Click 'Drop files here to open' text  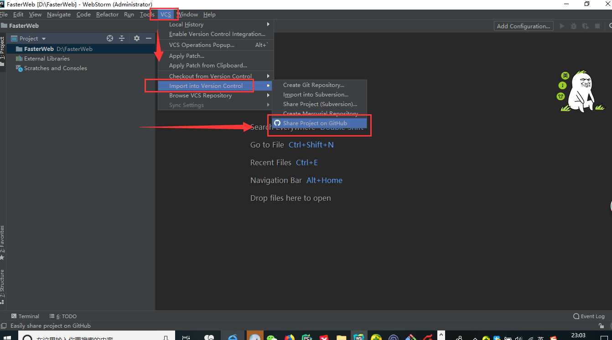pyautogui.click(x=290, y=198)
